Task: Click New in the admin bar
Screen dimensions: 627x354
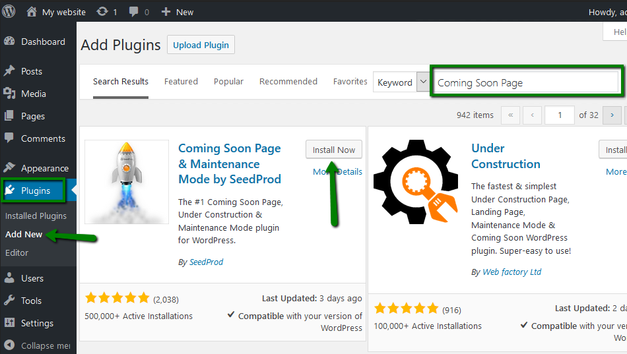Action: (185, 12)
